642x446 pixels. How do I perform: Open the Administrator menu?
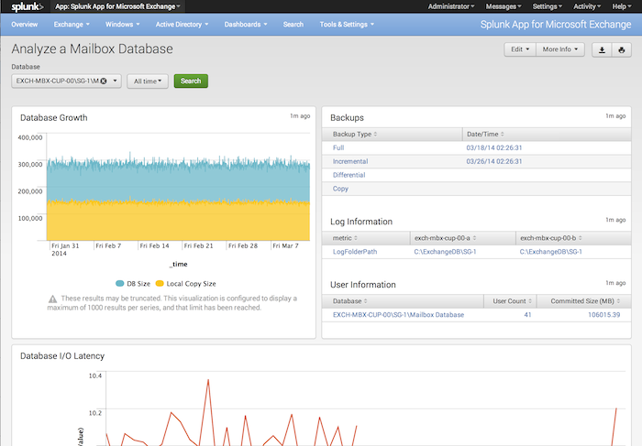pyautogui.click(x=451, y=6)
